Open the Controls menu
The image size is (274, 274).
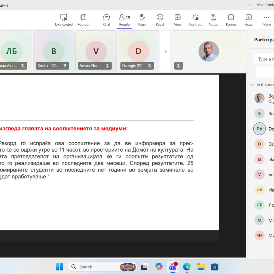195,20
